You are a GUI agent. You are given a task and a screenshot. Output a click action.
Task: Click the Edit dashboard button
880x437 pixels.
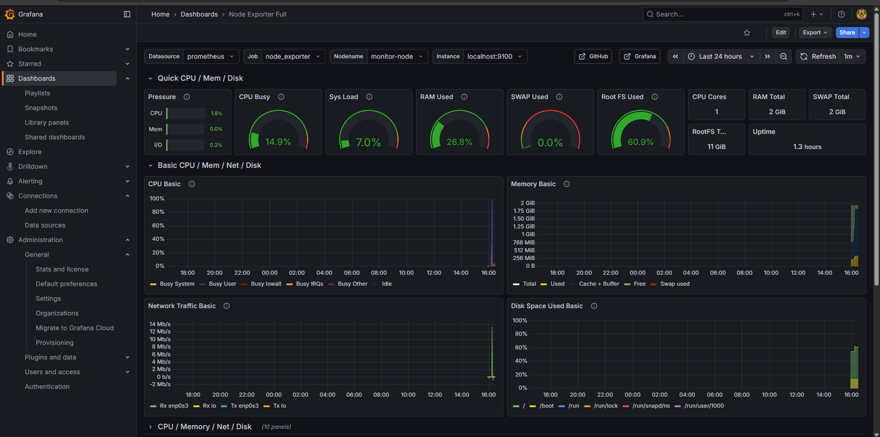click(780, 33)
